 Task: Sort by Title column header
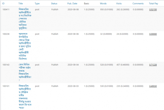click(21, 3)
